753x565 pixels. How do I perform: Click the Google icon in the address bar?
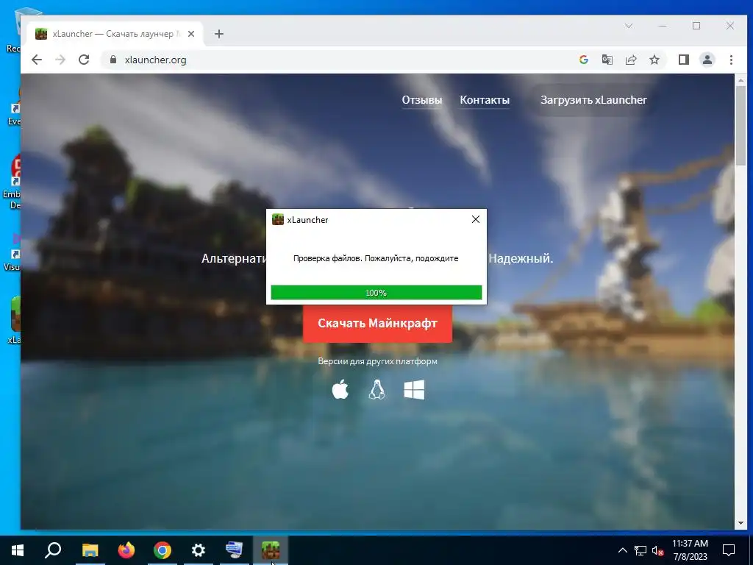[x=583, y=60]
